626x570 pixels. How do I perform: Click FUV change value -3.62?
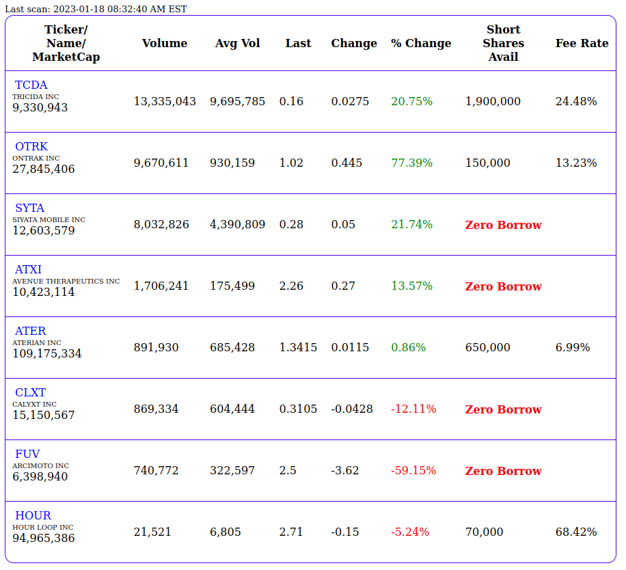click(x=345, y=470)
